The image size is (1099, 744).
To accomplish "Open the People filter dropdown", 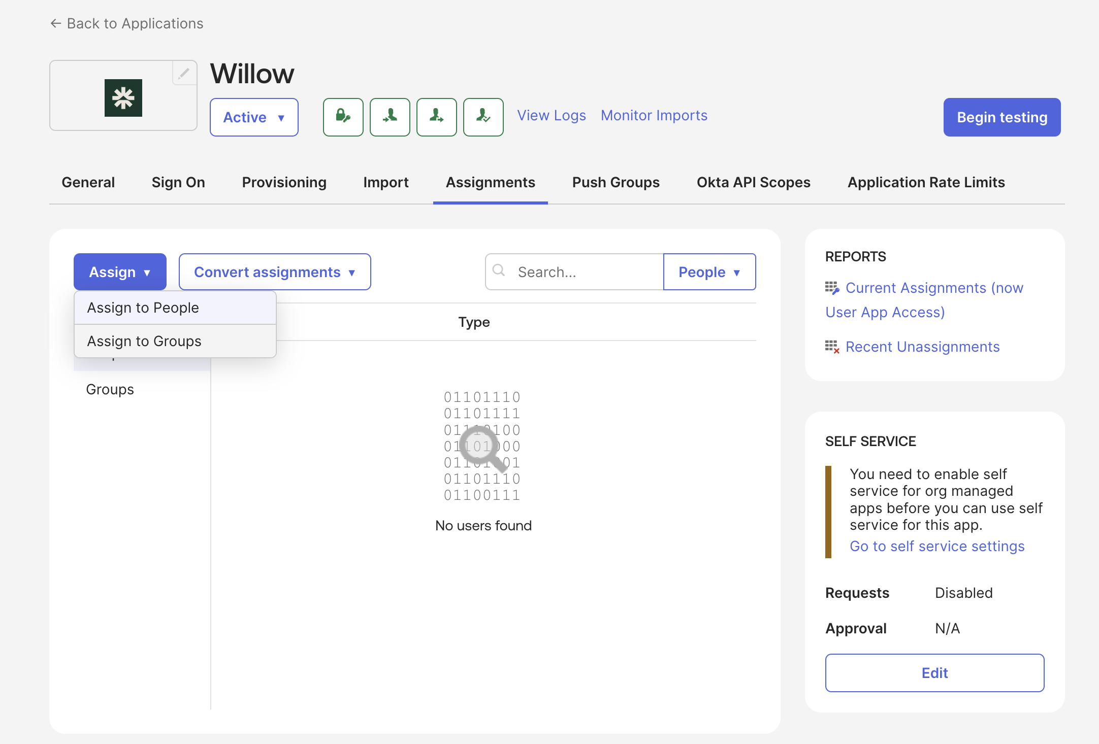I will 709,272.
